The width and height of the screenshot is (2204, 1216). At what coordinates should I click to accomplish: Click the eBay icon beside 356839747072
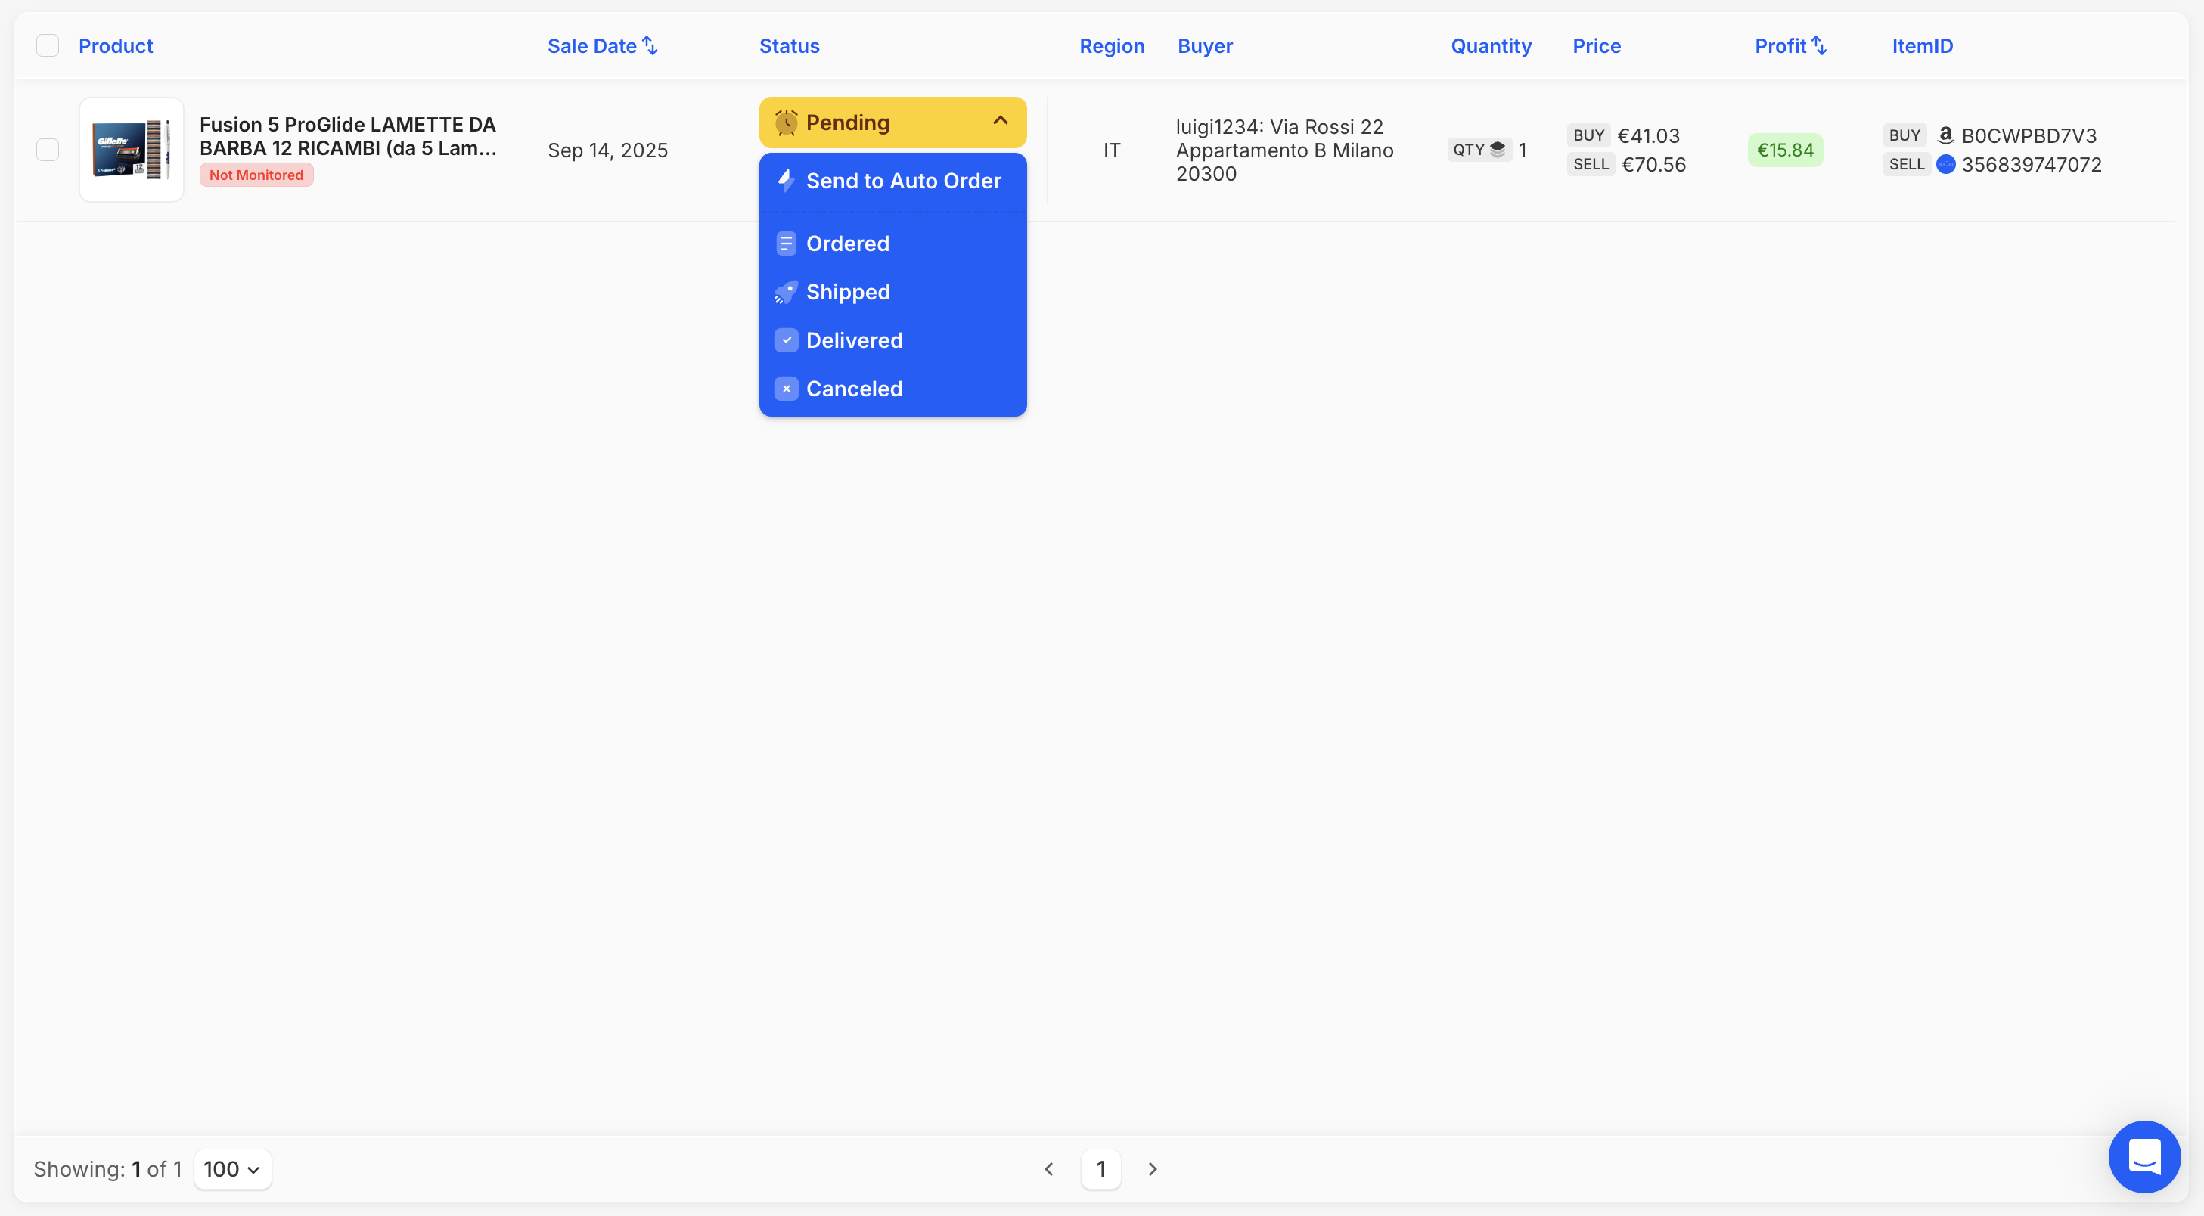coord(1945,164)
